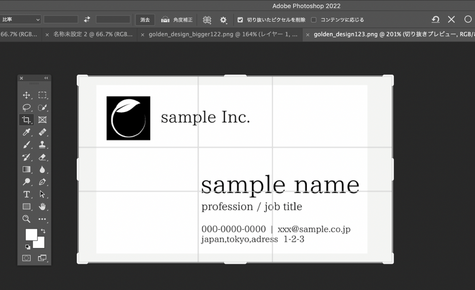Close the floating tools panel
Viewport: 475px width, 290px height.
coord(21,78)
